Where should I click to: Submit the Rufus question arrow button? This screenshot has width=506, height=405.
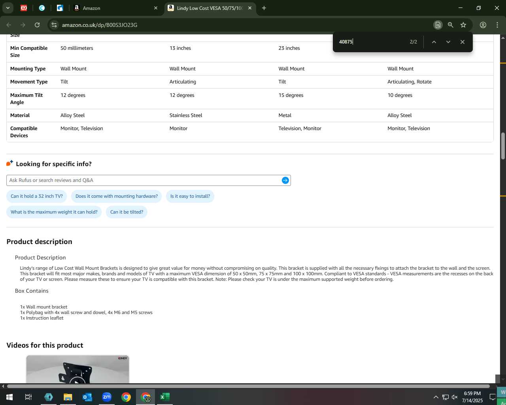[x=285, y=180]
